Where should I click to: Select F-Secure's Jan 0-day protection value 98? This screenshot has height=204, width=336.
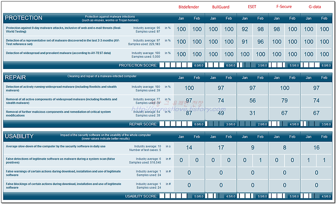(276, 29)
